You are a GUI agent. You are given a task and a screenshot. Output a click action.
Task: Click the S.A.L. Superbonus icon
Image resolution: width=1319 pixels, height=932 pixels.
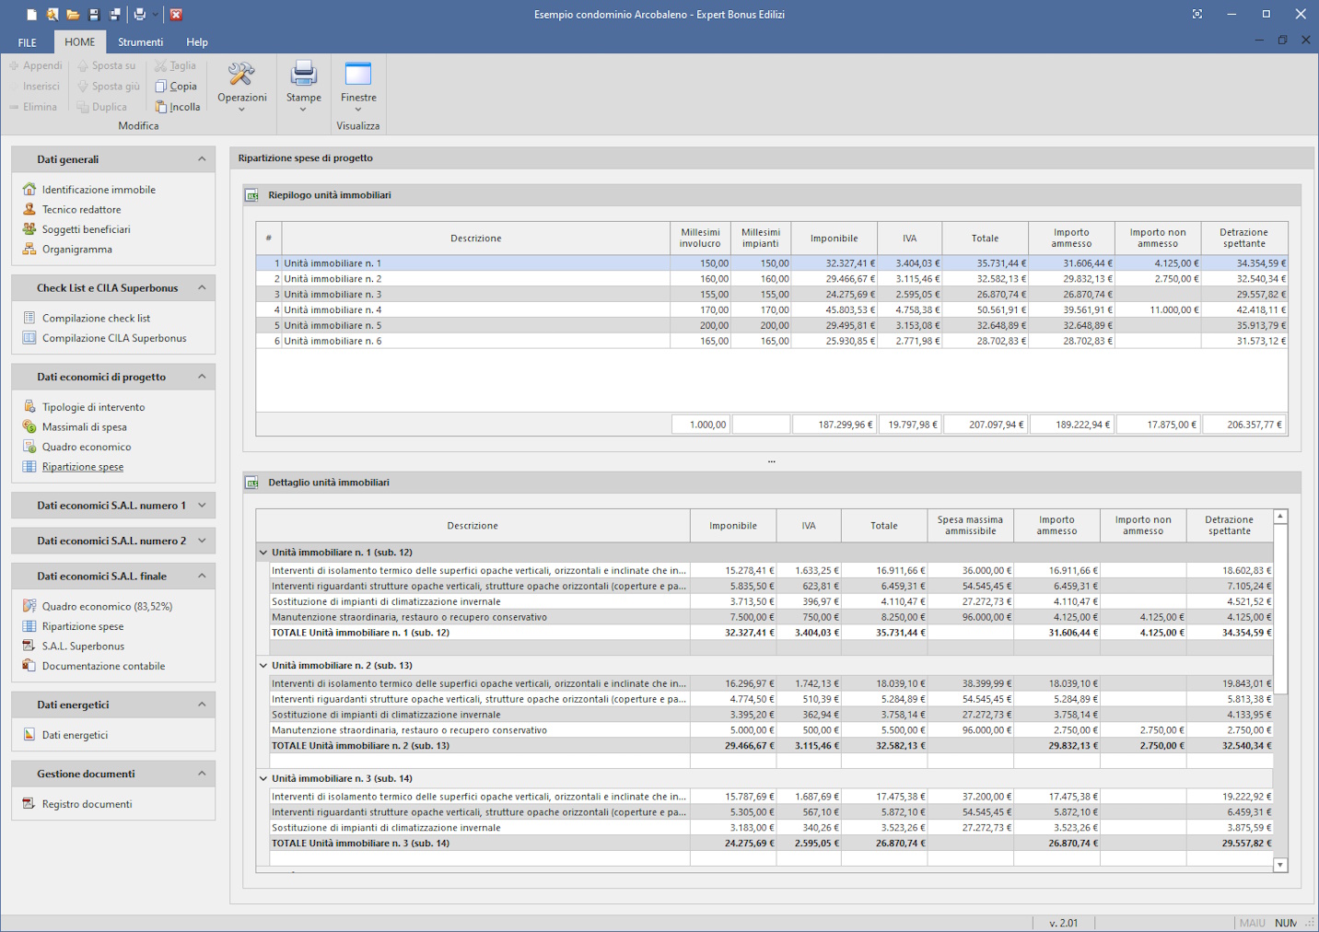[29, 647]
